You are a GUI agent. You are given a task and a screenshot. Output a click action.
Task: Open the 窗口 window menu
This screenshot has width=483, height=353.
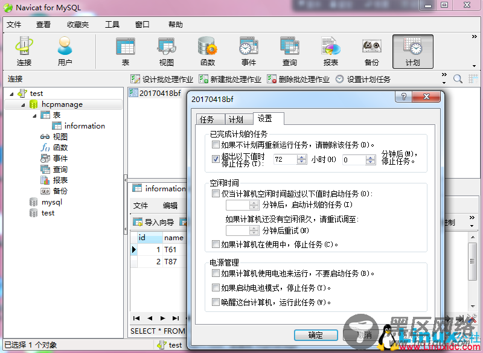[142, 25]
